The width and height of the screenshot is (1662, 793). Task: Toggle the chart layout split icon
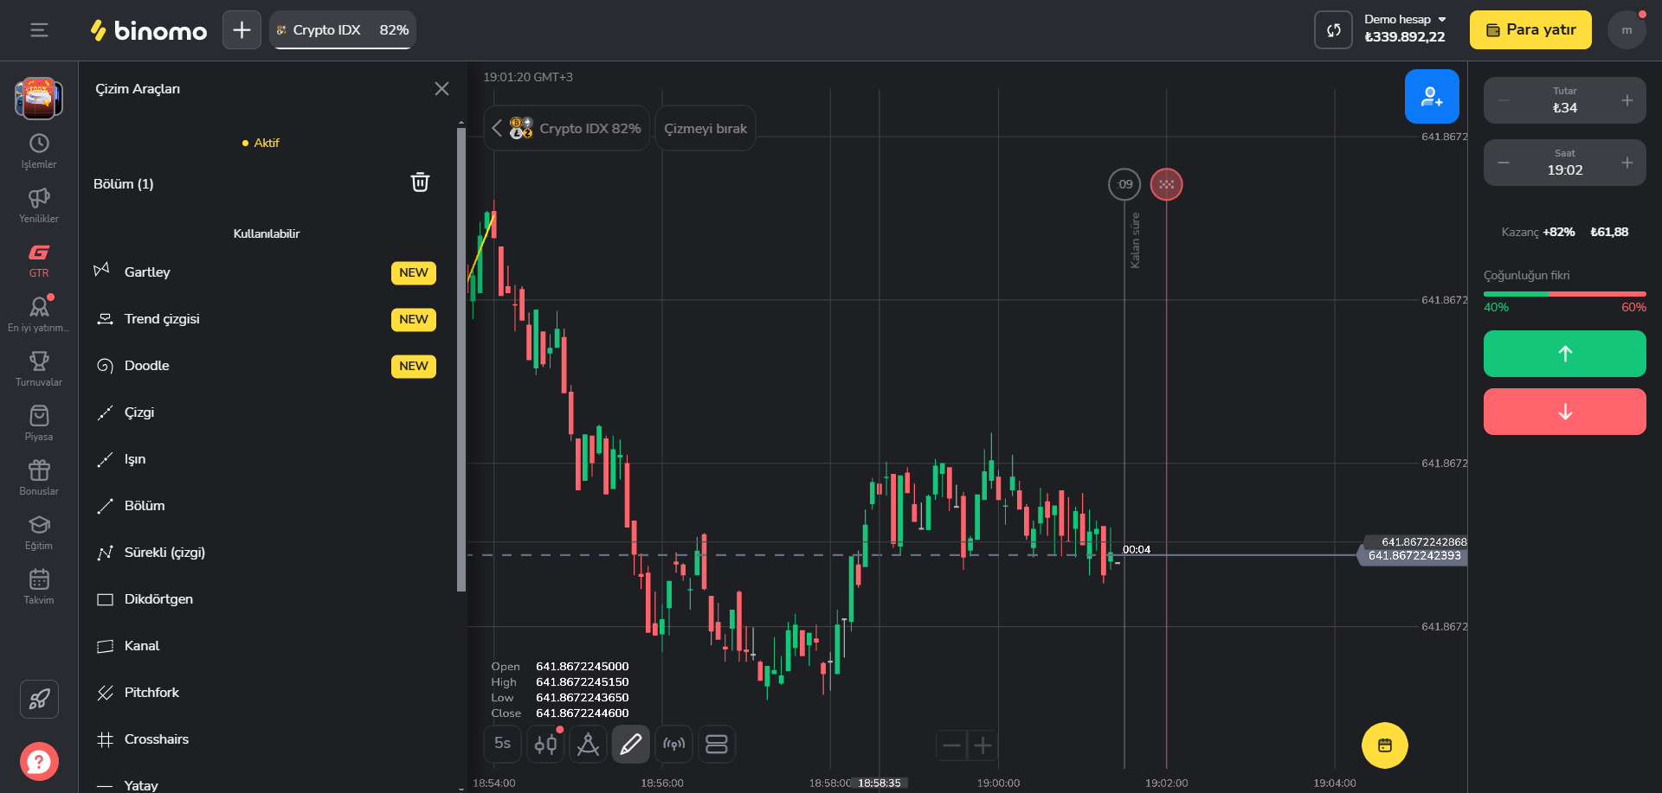click(716, 745)
